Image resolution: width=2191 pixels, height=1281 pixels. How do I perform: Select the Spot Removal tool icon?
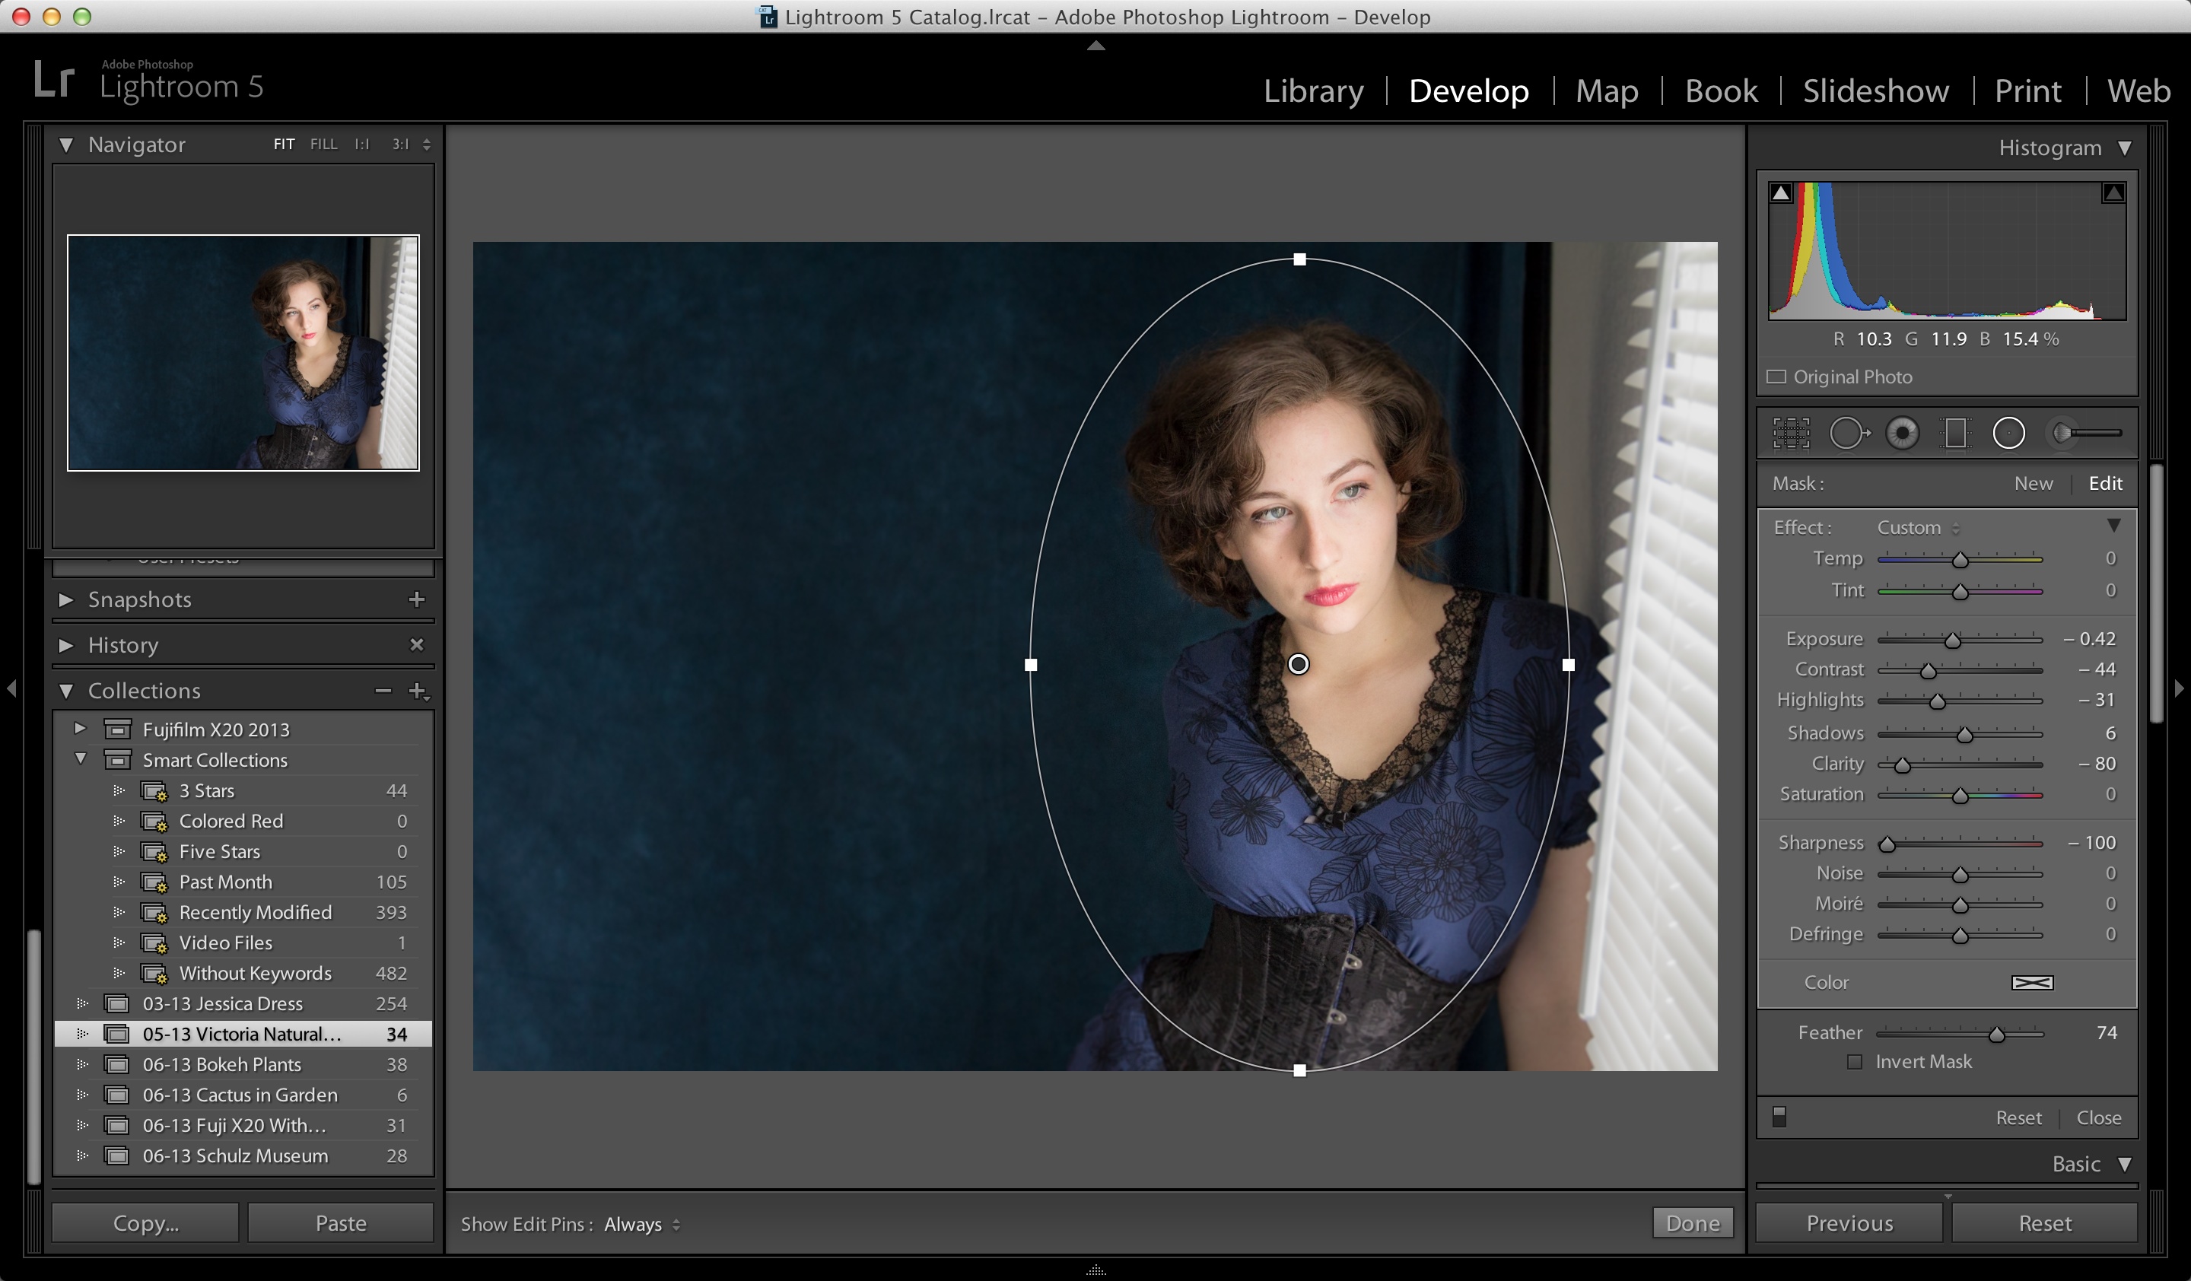pyautogui.click(x=1849, y=433)
